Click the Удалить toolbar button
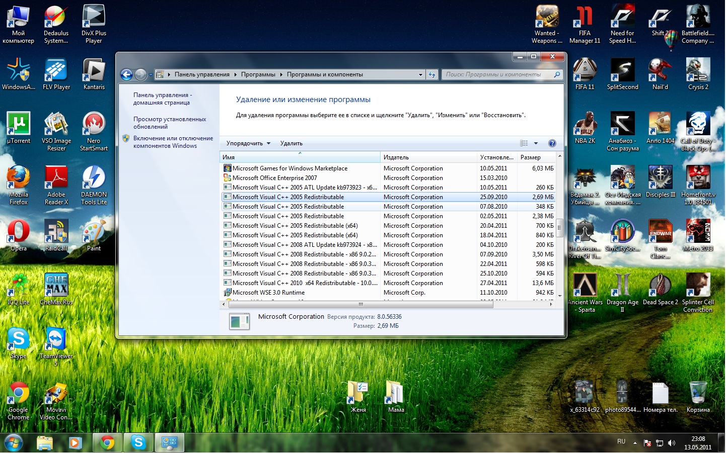The image size is (726, 453). pos(292,143)
